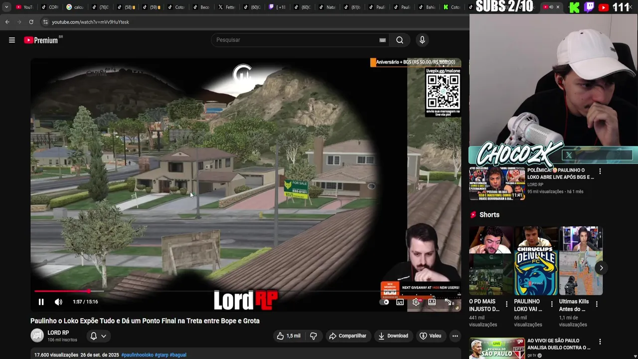The width and height of the screenshot is (638, 359).
Task: Close the audio-playing tab at top right
Action: pyautogui.click(x=558, y=7)
